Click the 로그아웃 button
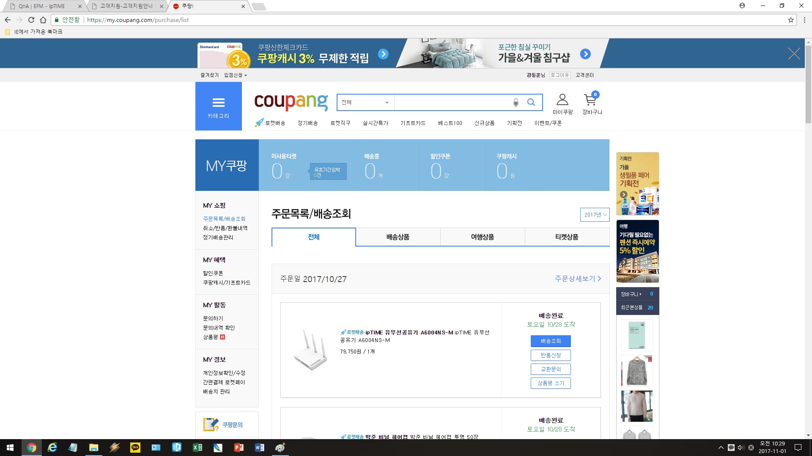Image resolution: width=812 pixels, height=456 pixels. click(560, 75)
